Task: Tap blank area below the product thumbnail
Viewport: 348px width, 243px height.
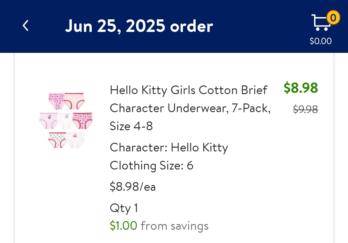Action: [66, 193]
